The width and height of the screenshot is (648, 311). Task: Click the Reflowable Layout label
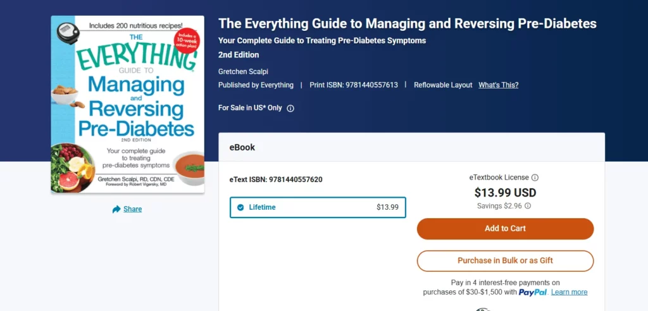(x=443, y=85)
